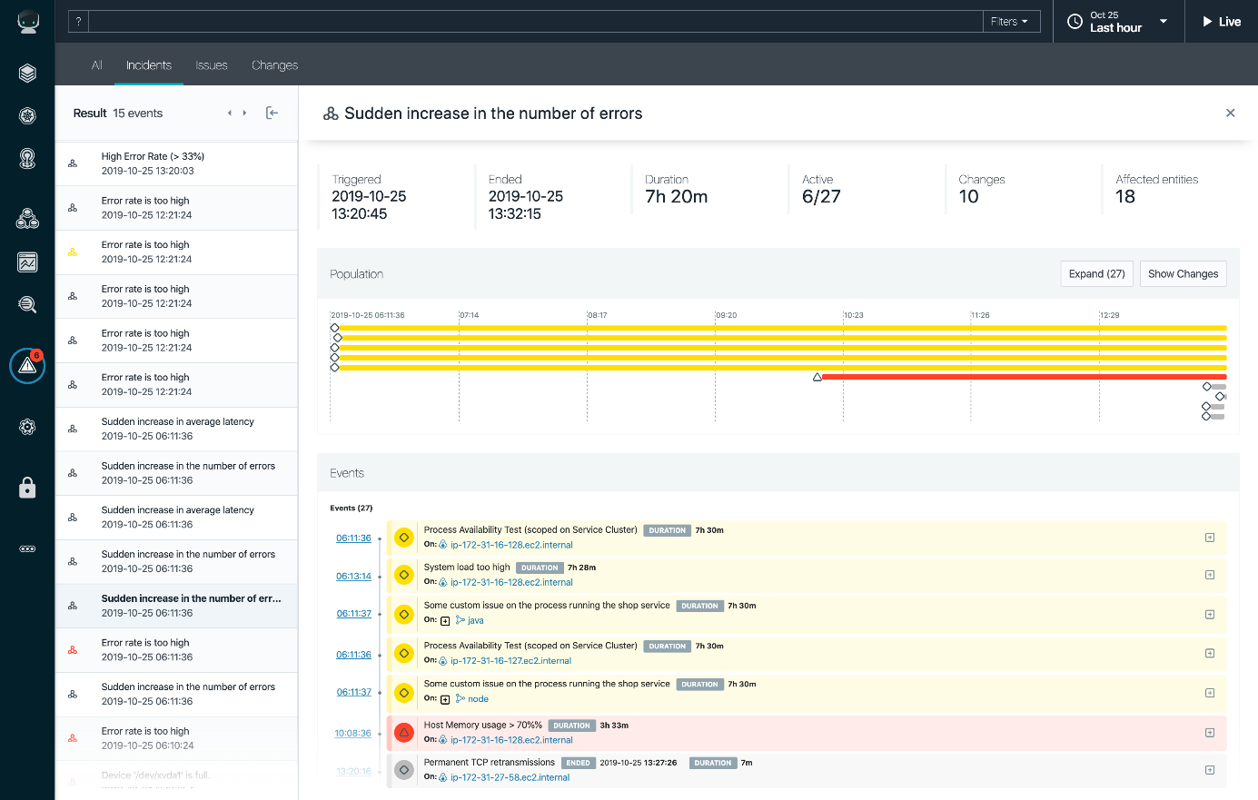Collapse the results list with the arrow icon
Screen dimensions: 1258x800
(272, 113)
